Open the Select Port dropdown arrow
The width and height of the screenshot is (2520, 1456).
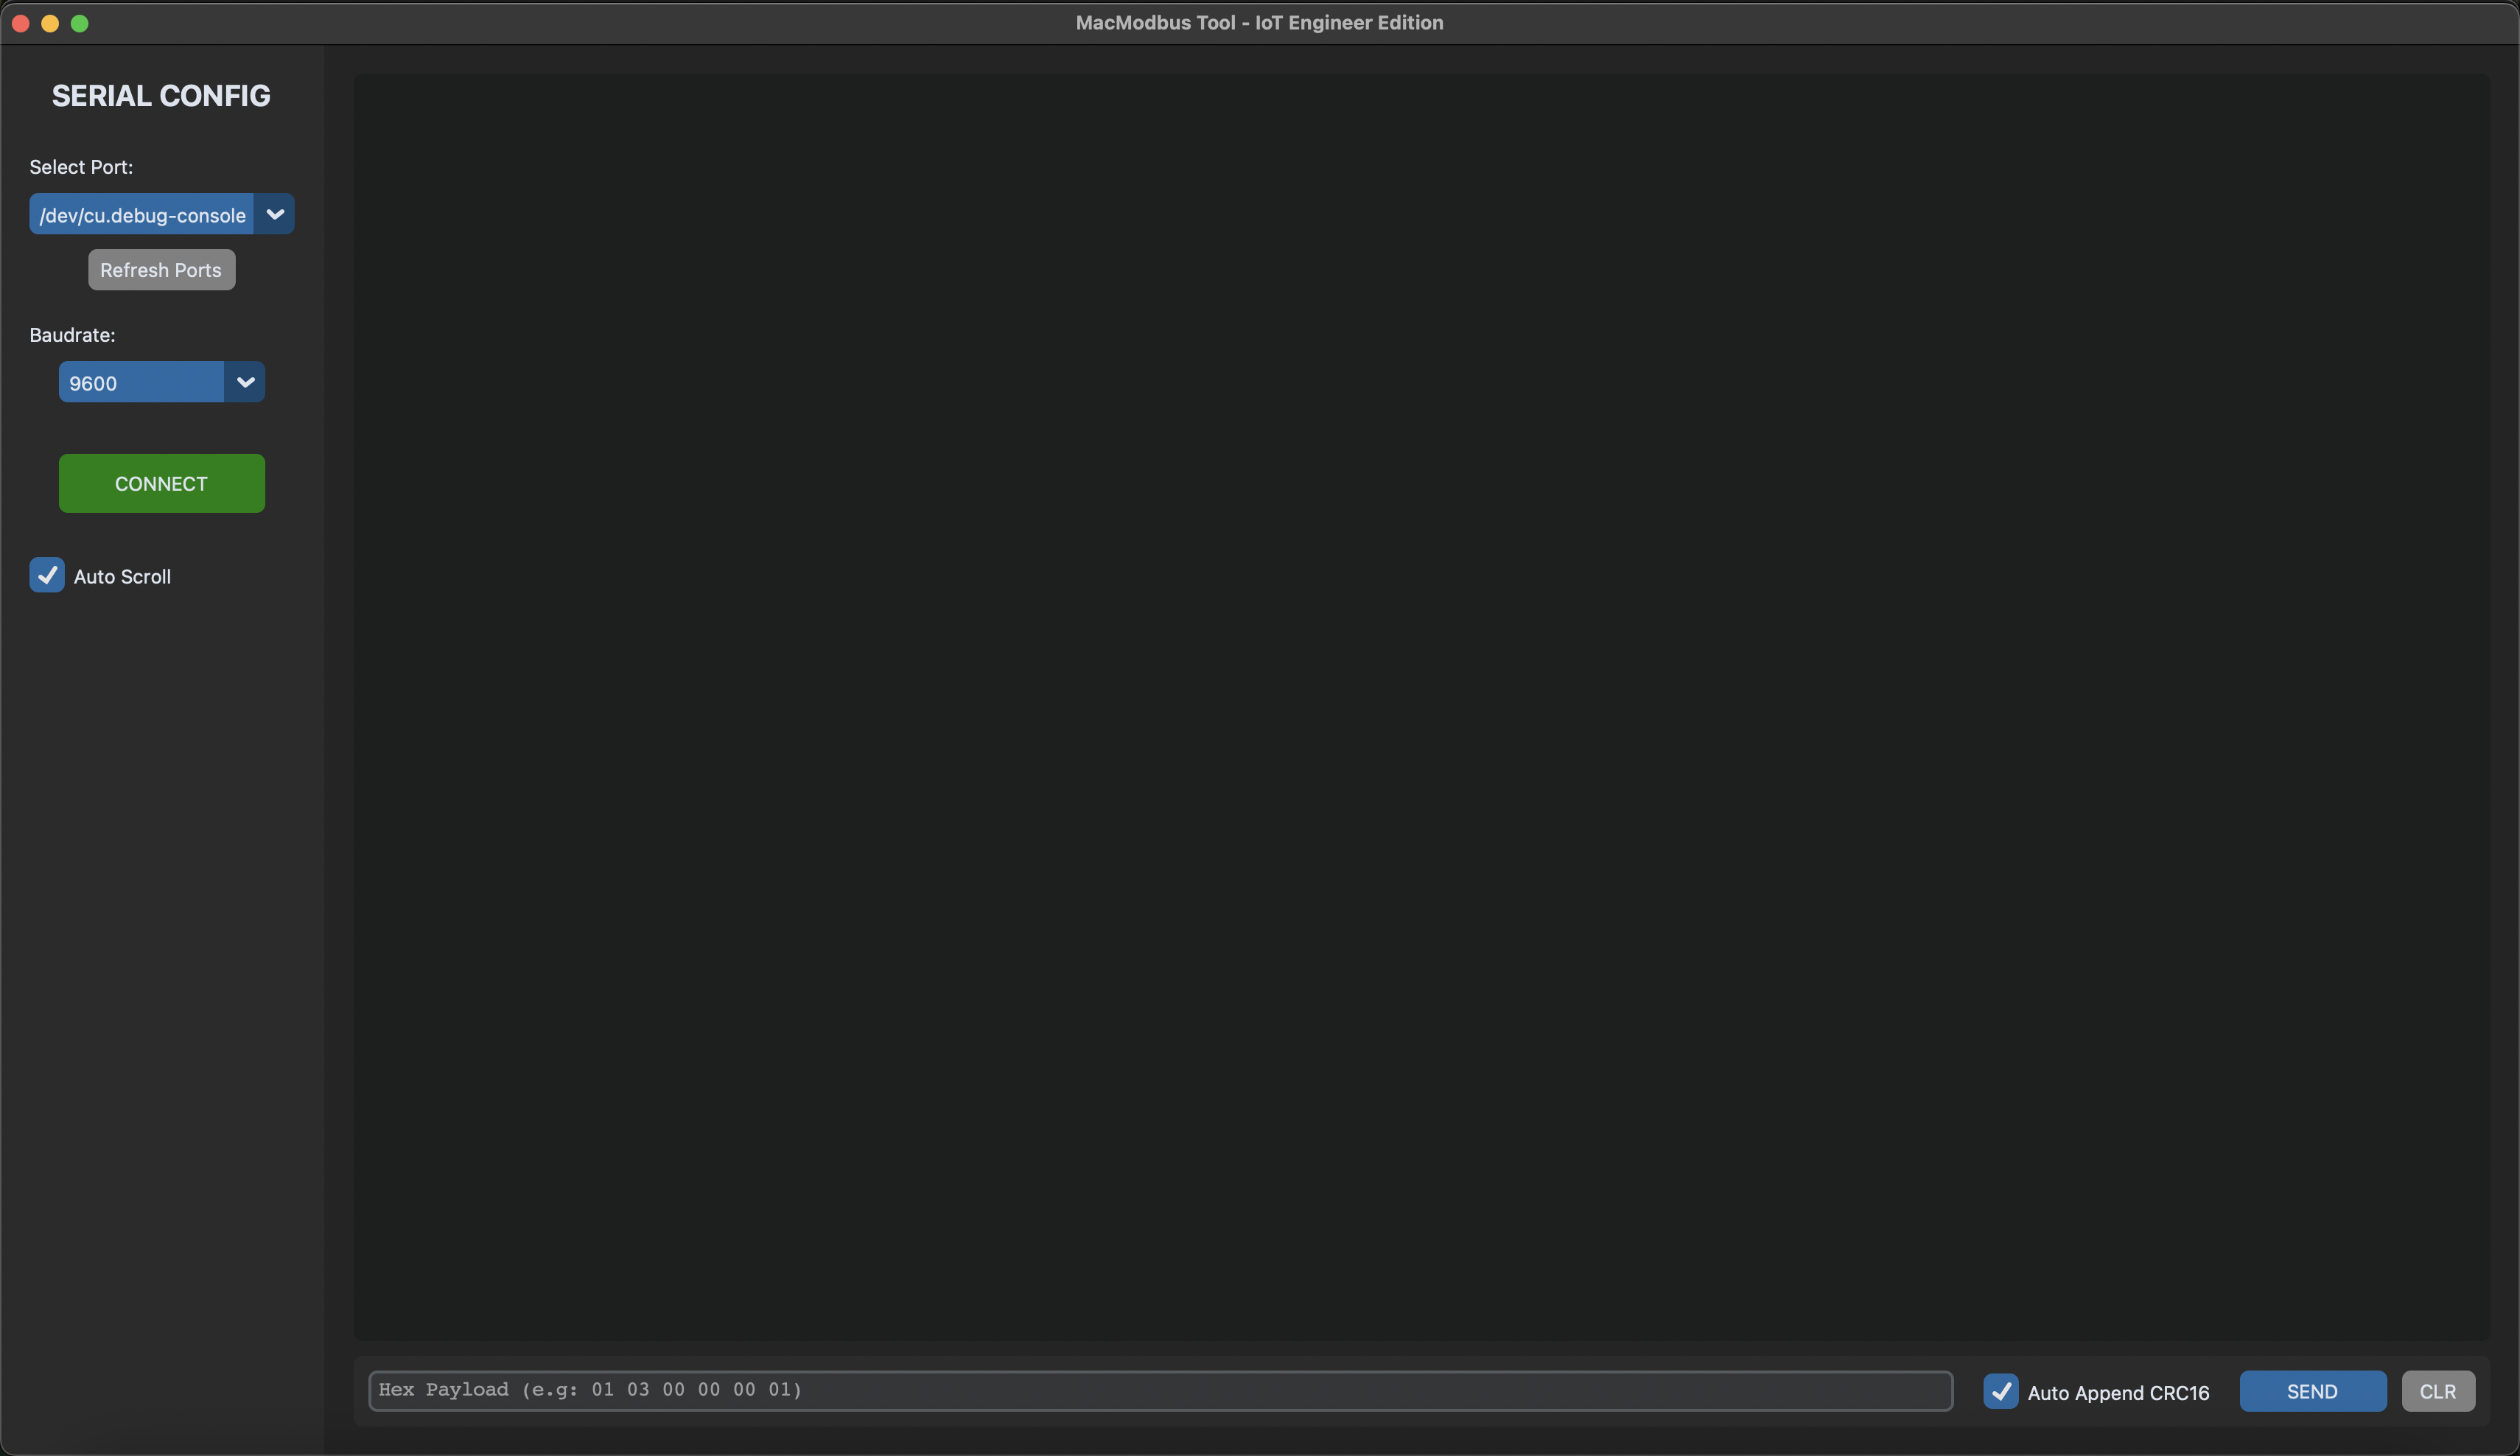click(x=274, y=214)
